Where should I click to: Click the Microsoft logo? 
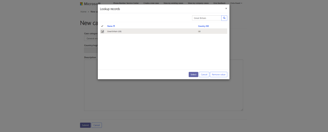[x=86, y=4]
